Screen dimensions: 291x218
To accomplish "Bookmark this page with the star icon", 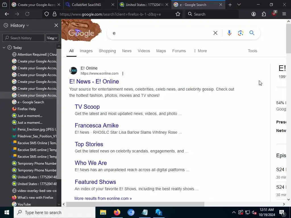I will point(178,14).
